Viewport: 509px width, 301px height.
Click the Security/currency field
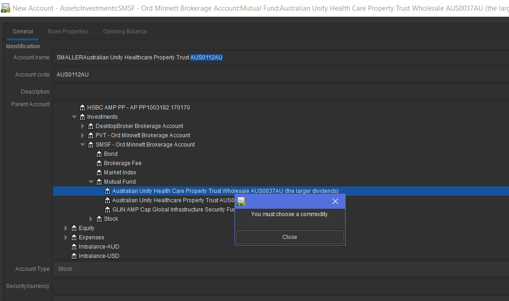(281, 286)
